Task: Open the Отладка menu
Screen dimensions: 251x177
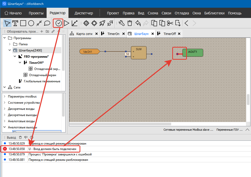Action: pos(182,13)
